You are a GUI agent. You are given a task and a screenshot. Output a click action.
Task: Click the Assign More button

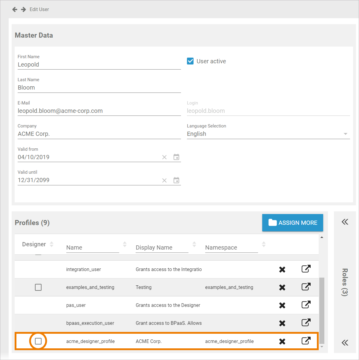pyautogui.click(x=292, y=223)
